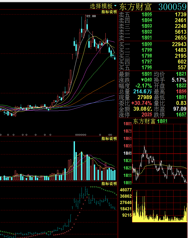188x238 pixels.
Task: Click the 买一 volume 22943
Action: 179,44
